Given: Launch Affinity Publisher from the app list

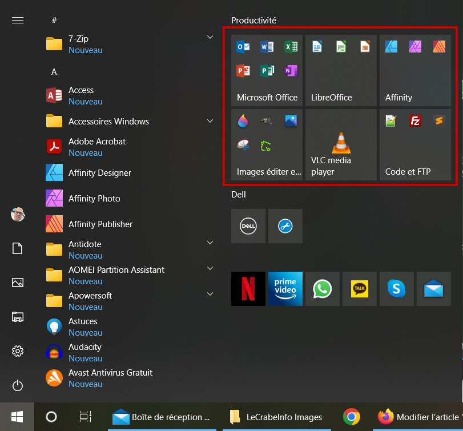Looking at the screenshot, I should coord(130,224).
